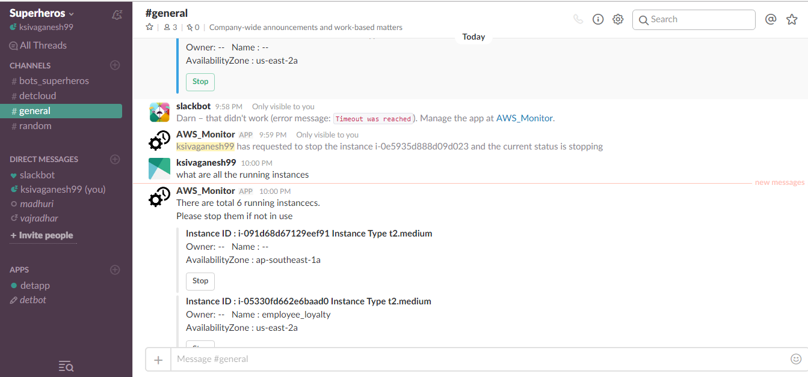Add a new channel with plus icon
This screenshot has height=377, width=808.
tap(115, 65)
